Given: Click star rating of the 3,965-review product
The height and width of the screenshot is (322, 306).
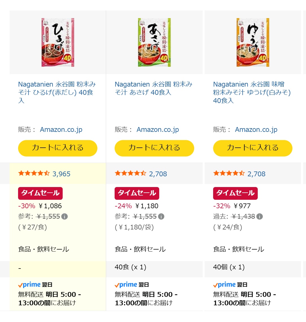Looking at the screenshot, I should [x=34, y=173].
